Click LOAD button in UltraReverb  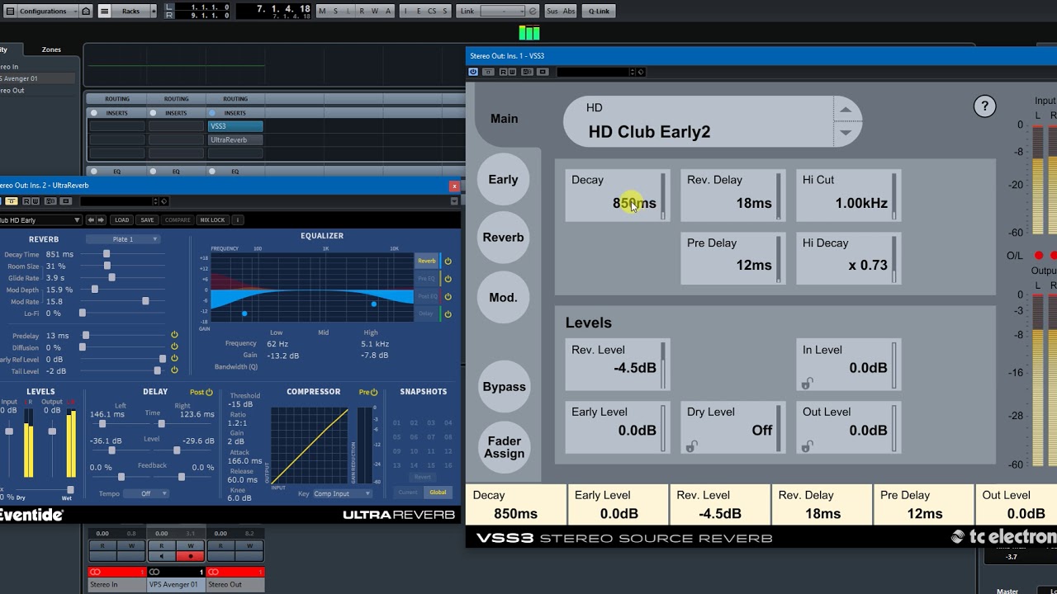click(x=121, y=220)
